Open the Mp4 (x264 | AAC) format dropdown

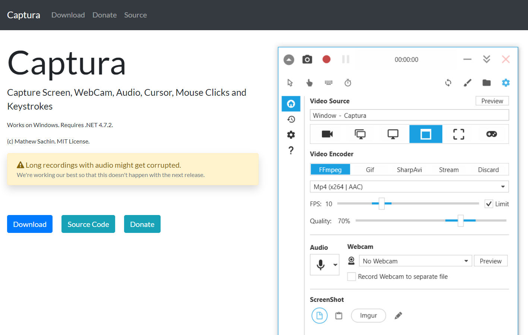point(409,187)
